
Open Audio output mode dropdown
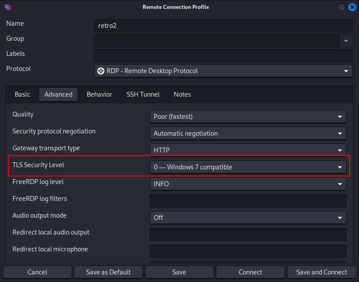coord(248,218)
